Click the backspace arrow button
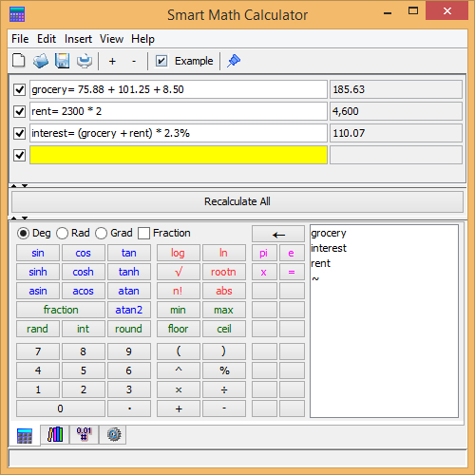 point(278,234)
